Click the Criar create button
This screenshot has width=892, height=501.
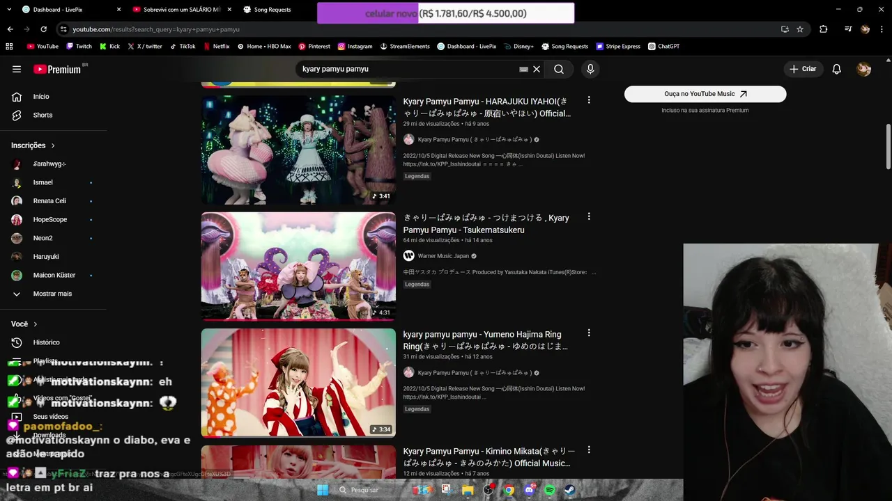click(x=802, y=69)
